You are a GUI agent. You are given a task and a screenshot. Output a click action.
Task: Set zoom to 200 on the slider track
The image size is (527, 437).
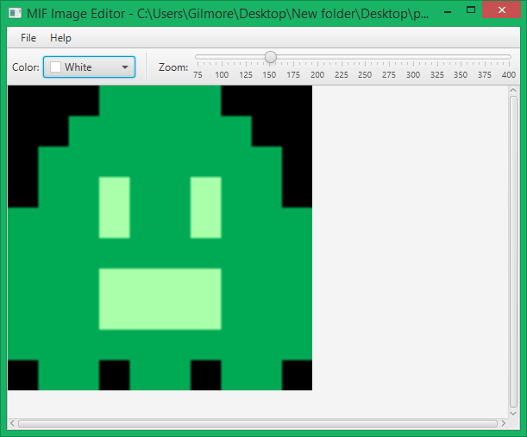(317, 57)
